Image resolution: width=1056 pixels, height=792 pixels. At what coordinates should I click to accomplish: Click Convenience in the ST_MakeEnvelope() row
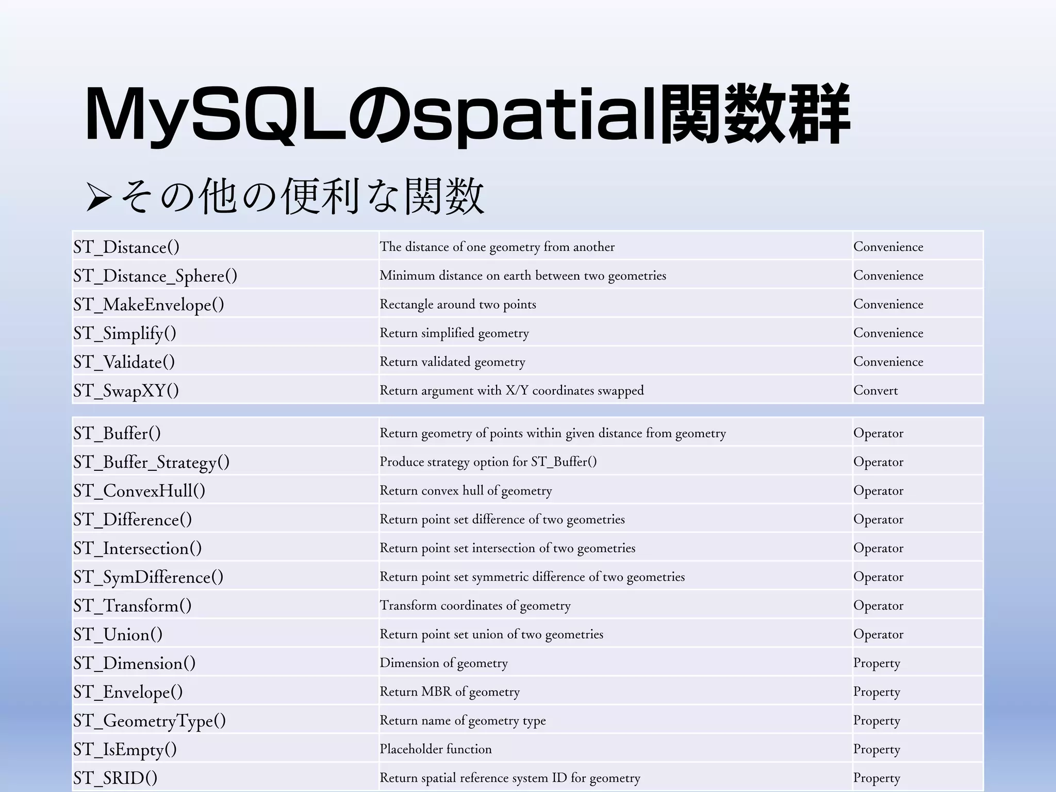tap(888, 305)
